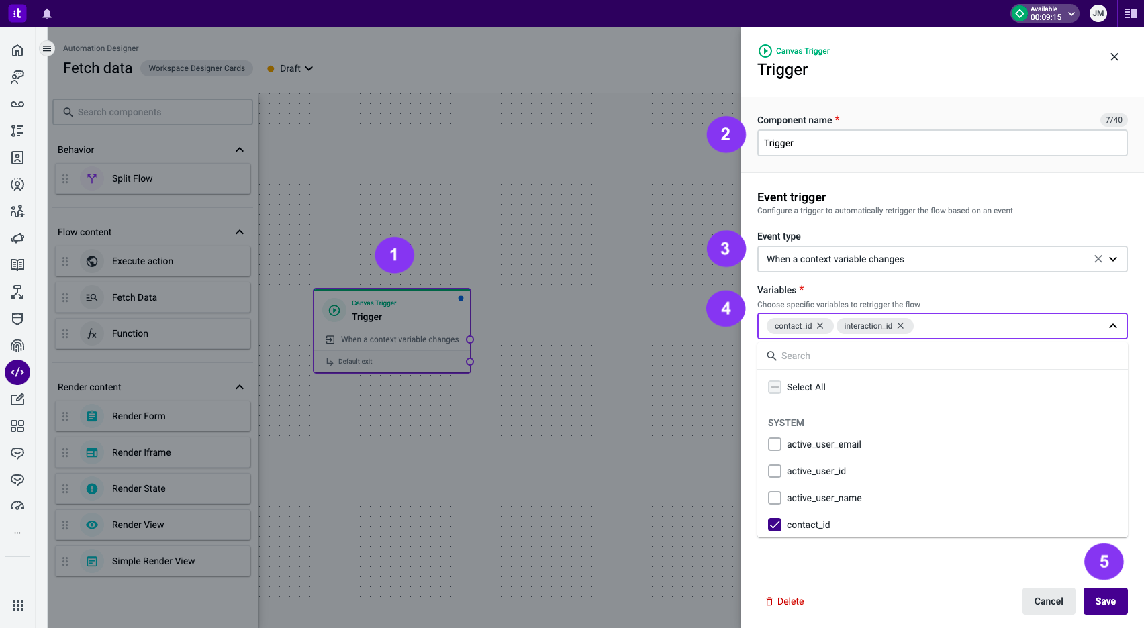The image size is (1144, 628).
Task: Uncheck the contact_id variable
Action: 775,525
